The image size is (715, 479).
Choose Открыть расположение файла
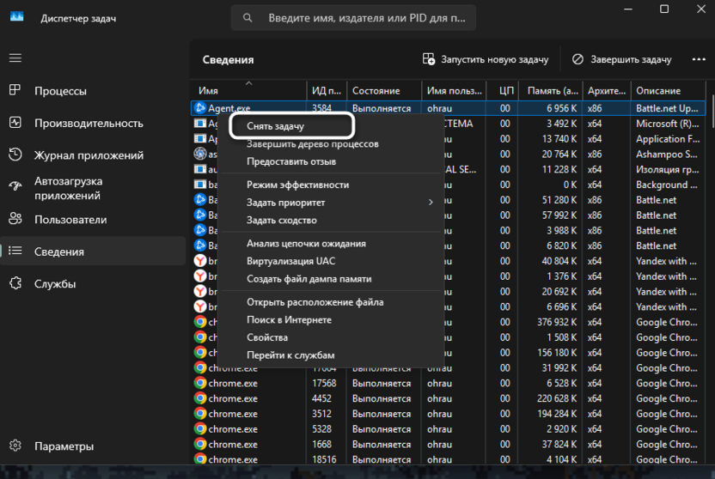[315, 302]
